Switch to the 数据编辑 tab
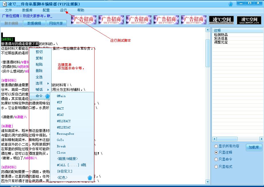The width and height of the screenshot is (264, 187). tap(34, 23)
